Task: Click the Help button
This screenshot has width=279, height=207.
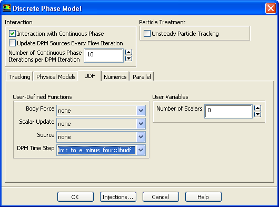Action: (203, 196)
